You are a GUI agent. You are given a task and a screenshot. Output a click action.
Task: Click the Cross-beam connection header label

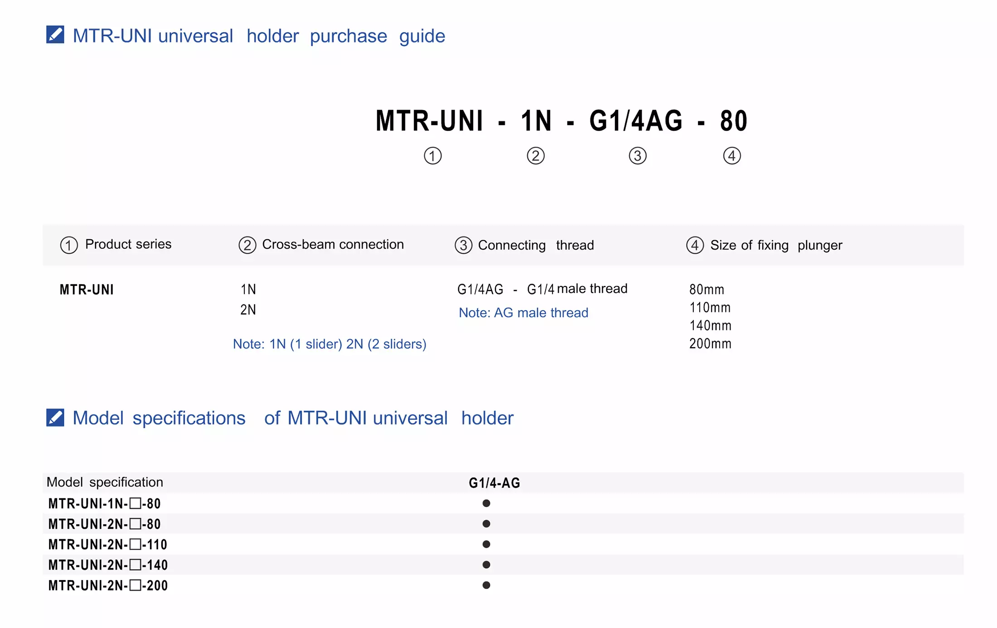[333, 245]
